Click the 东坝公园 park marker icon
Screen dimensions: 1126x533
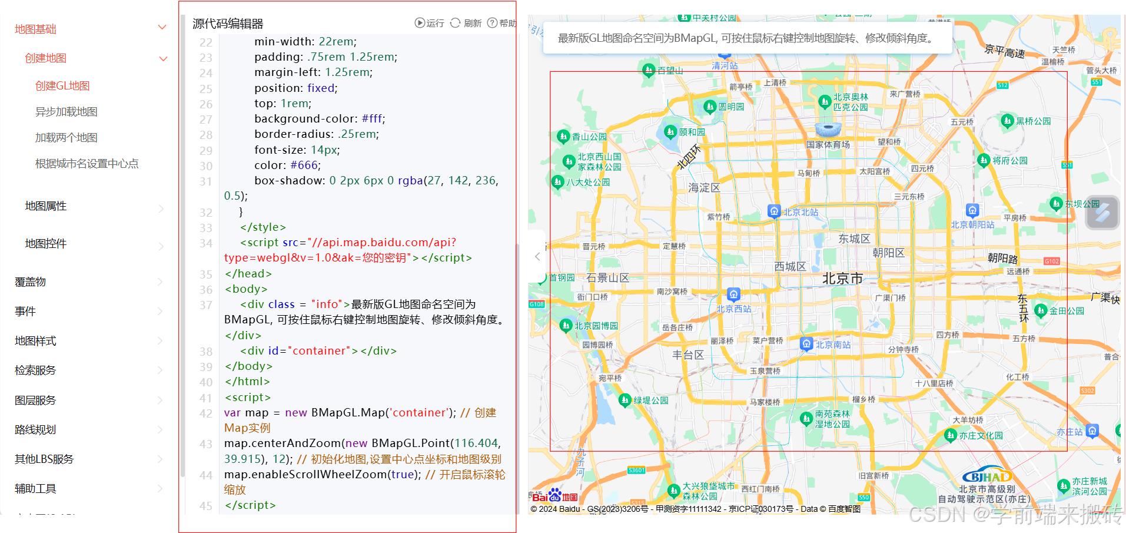[x=1056, y=203]
